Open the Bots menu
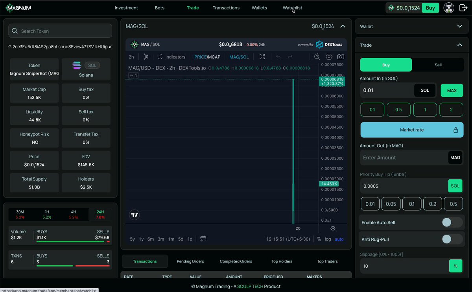The width and height of the screenshot is (472, 292). (160, 8)
